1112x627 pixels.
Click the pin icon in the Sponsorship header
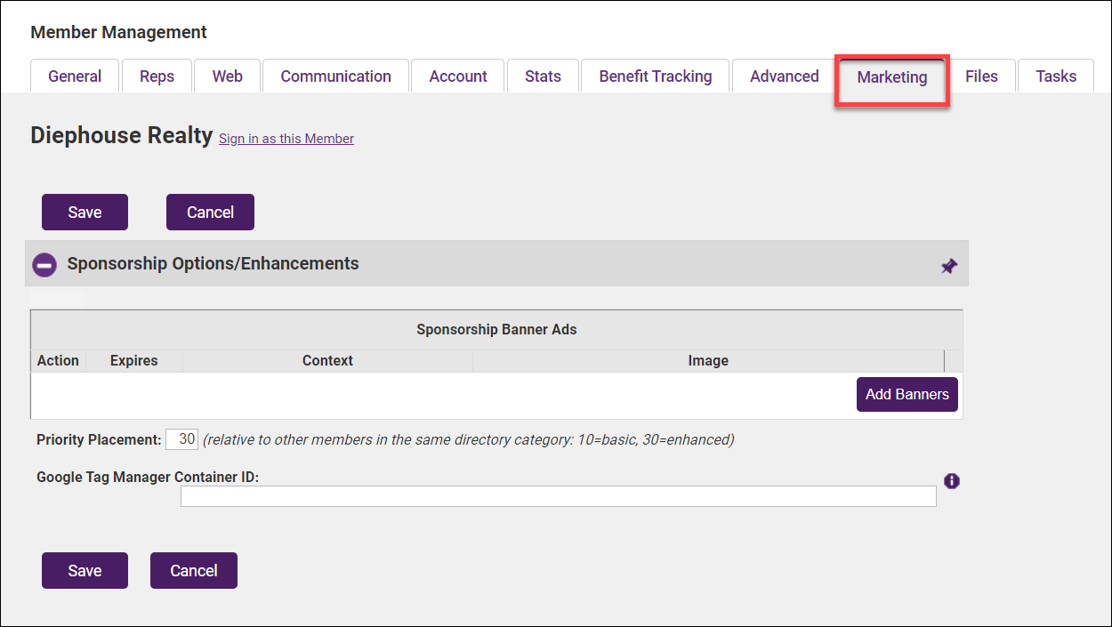point(949,266)
